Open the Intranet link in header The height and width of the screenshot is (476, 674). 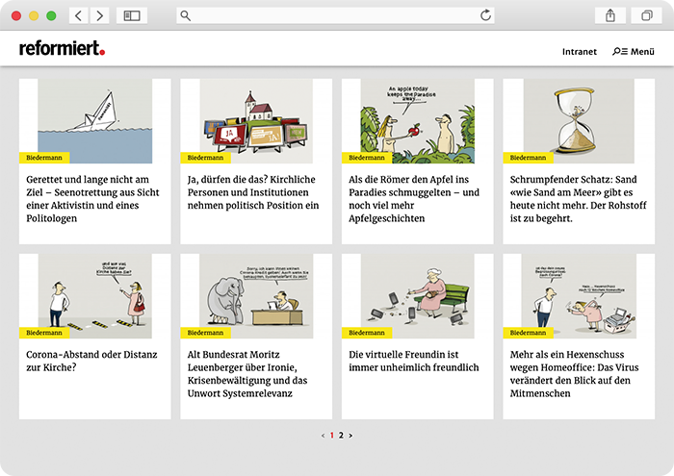click(580, 52)
